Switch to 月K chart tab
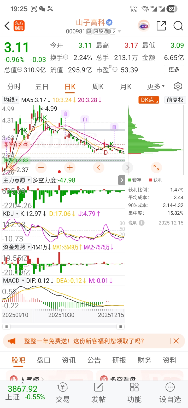The image size is (188, 408). click(x=126, y=86)
